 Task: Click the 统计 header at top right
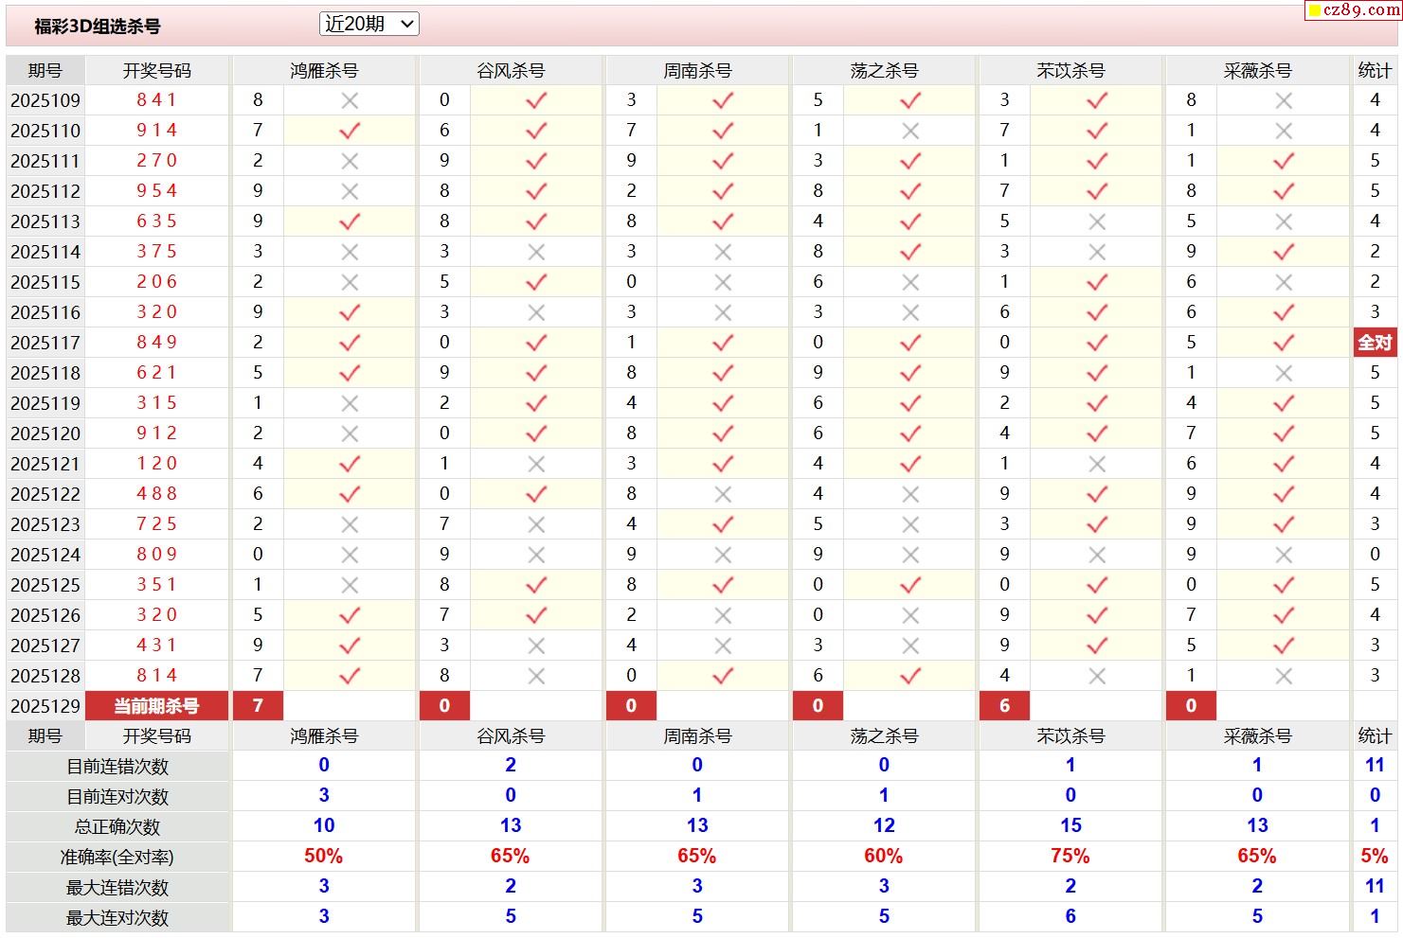[1375, 70]
